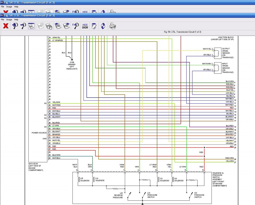Click the blue circular arrows refresh icon

(x=103, y=26)
